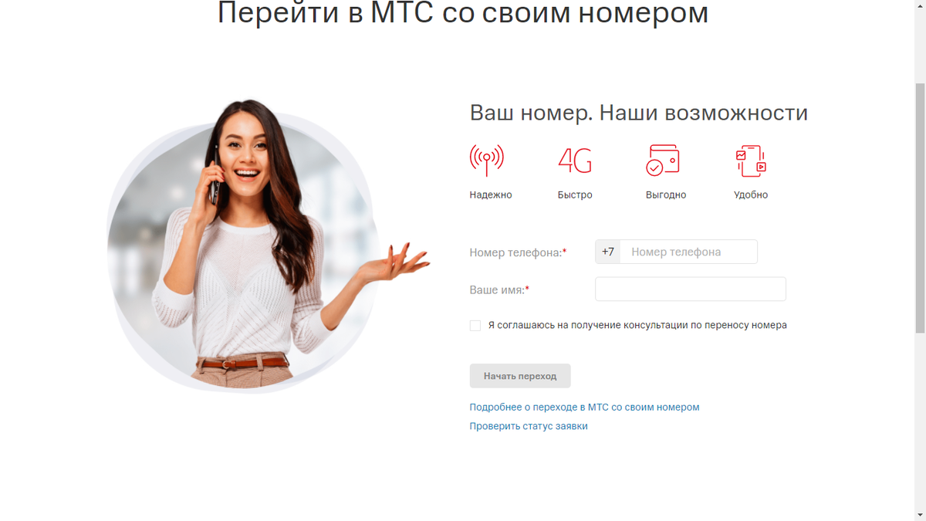This screenshot has width=926, height=521.
Task: Open Проверить статус заявки link
Action: coord(529,426)
